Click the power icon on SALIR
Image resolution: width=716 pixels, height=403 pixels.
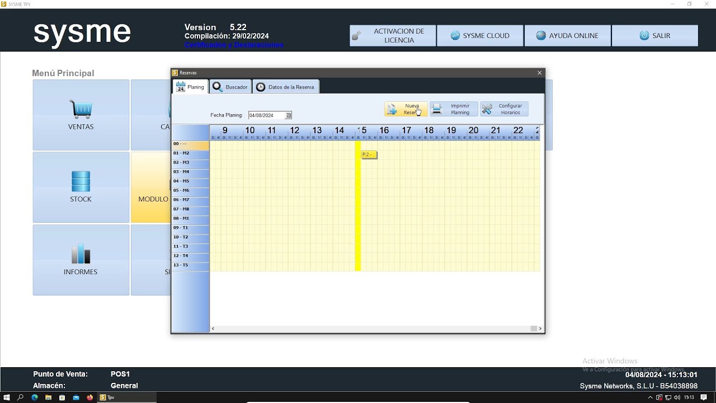(x=644, y=36)
